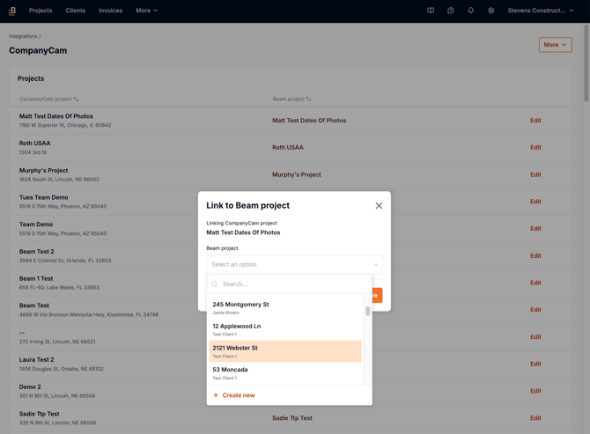Expand the orange More button dropdown
Screen dimensions: 590x434
[555, 45]
